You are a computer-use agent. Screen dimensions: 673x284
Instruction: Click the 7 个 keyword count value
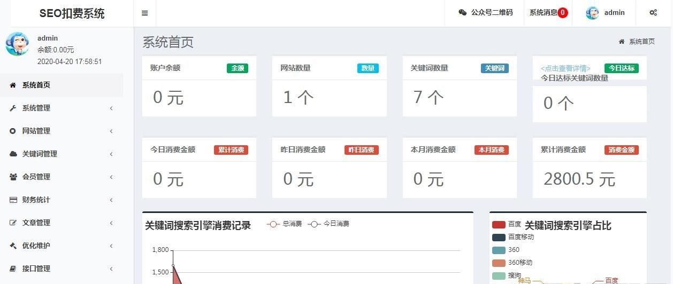pyautogui.click(x=429, y=97)
